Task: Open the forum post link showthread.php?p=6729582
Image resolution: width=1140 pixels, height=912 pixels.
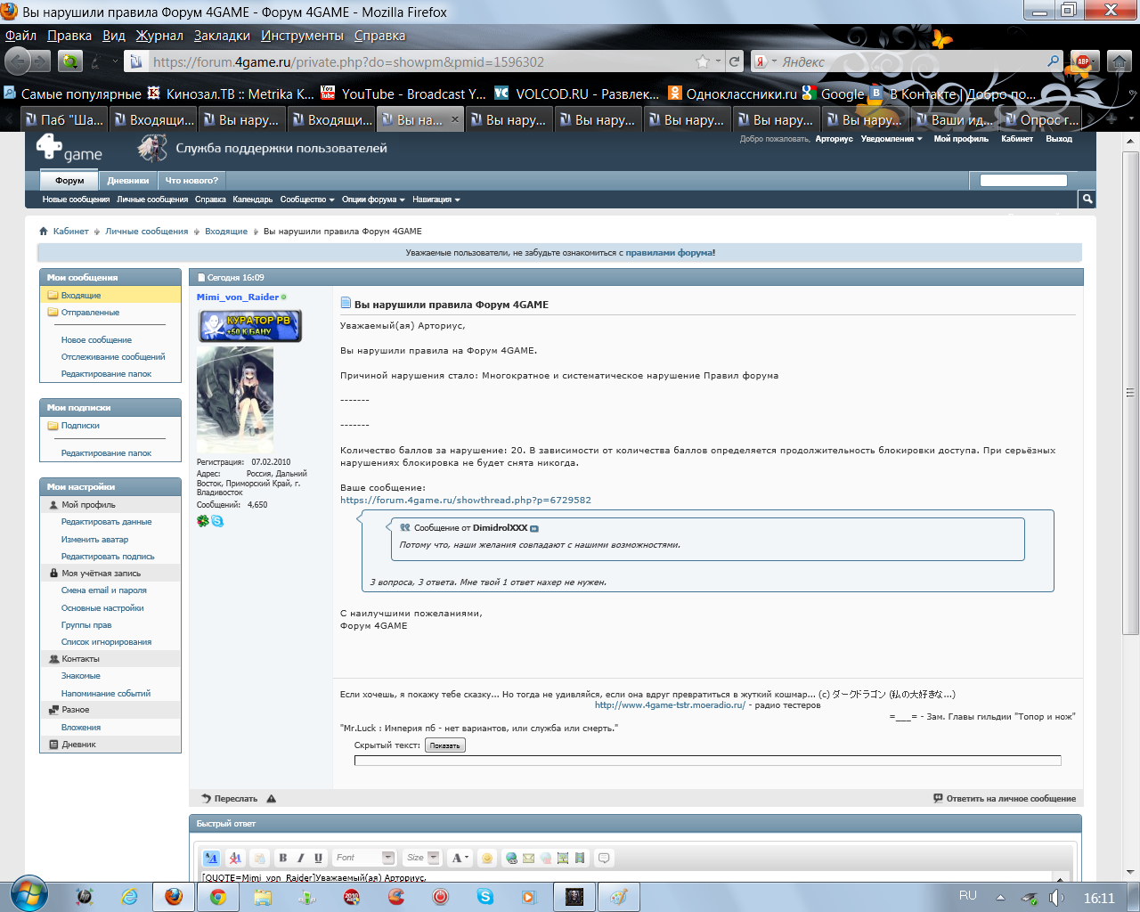Action: (466, 500)
